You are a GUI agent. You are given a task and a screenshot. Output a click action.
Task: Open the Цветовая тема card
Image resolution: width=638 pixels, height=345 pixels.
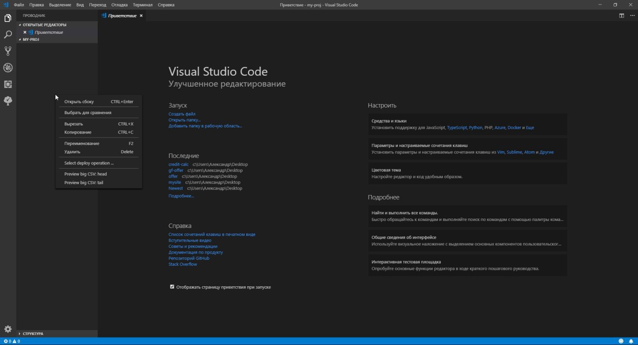468,173
